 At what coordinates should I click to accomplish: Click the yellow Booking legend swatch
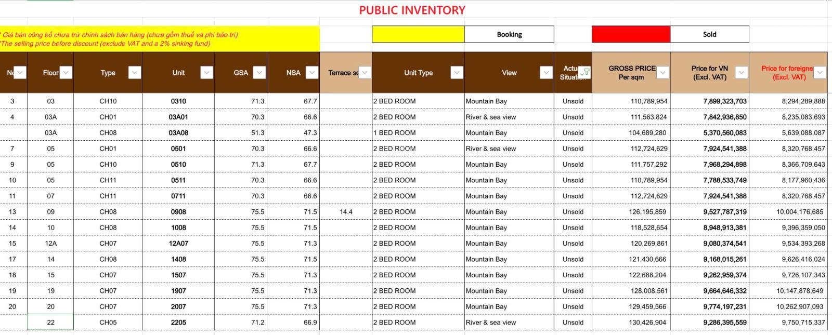418,34
